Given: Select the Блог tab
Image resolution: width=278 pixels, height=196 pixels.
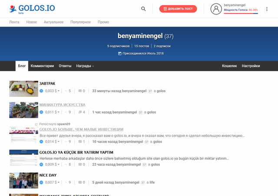Looking at the screenshot, I should (x=22, y=66).
